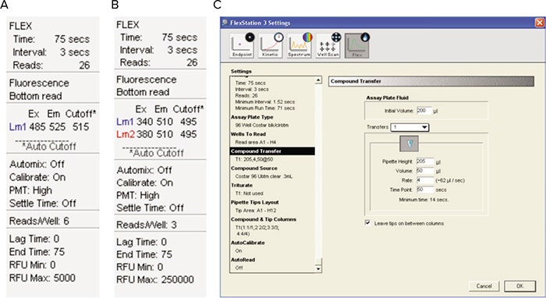The image size is (546, 298).
Task: Click the settings list scroll-down arrow
Action: (318, 269)
